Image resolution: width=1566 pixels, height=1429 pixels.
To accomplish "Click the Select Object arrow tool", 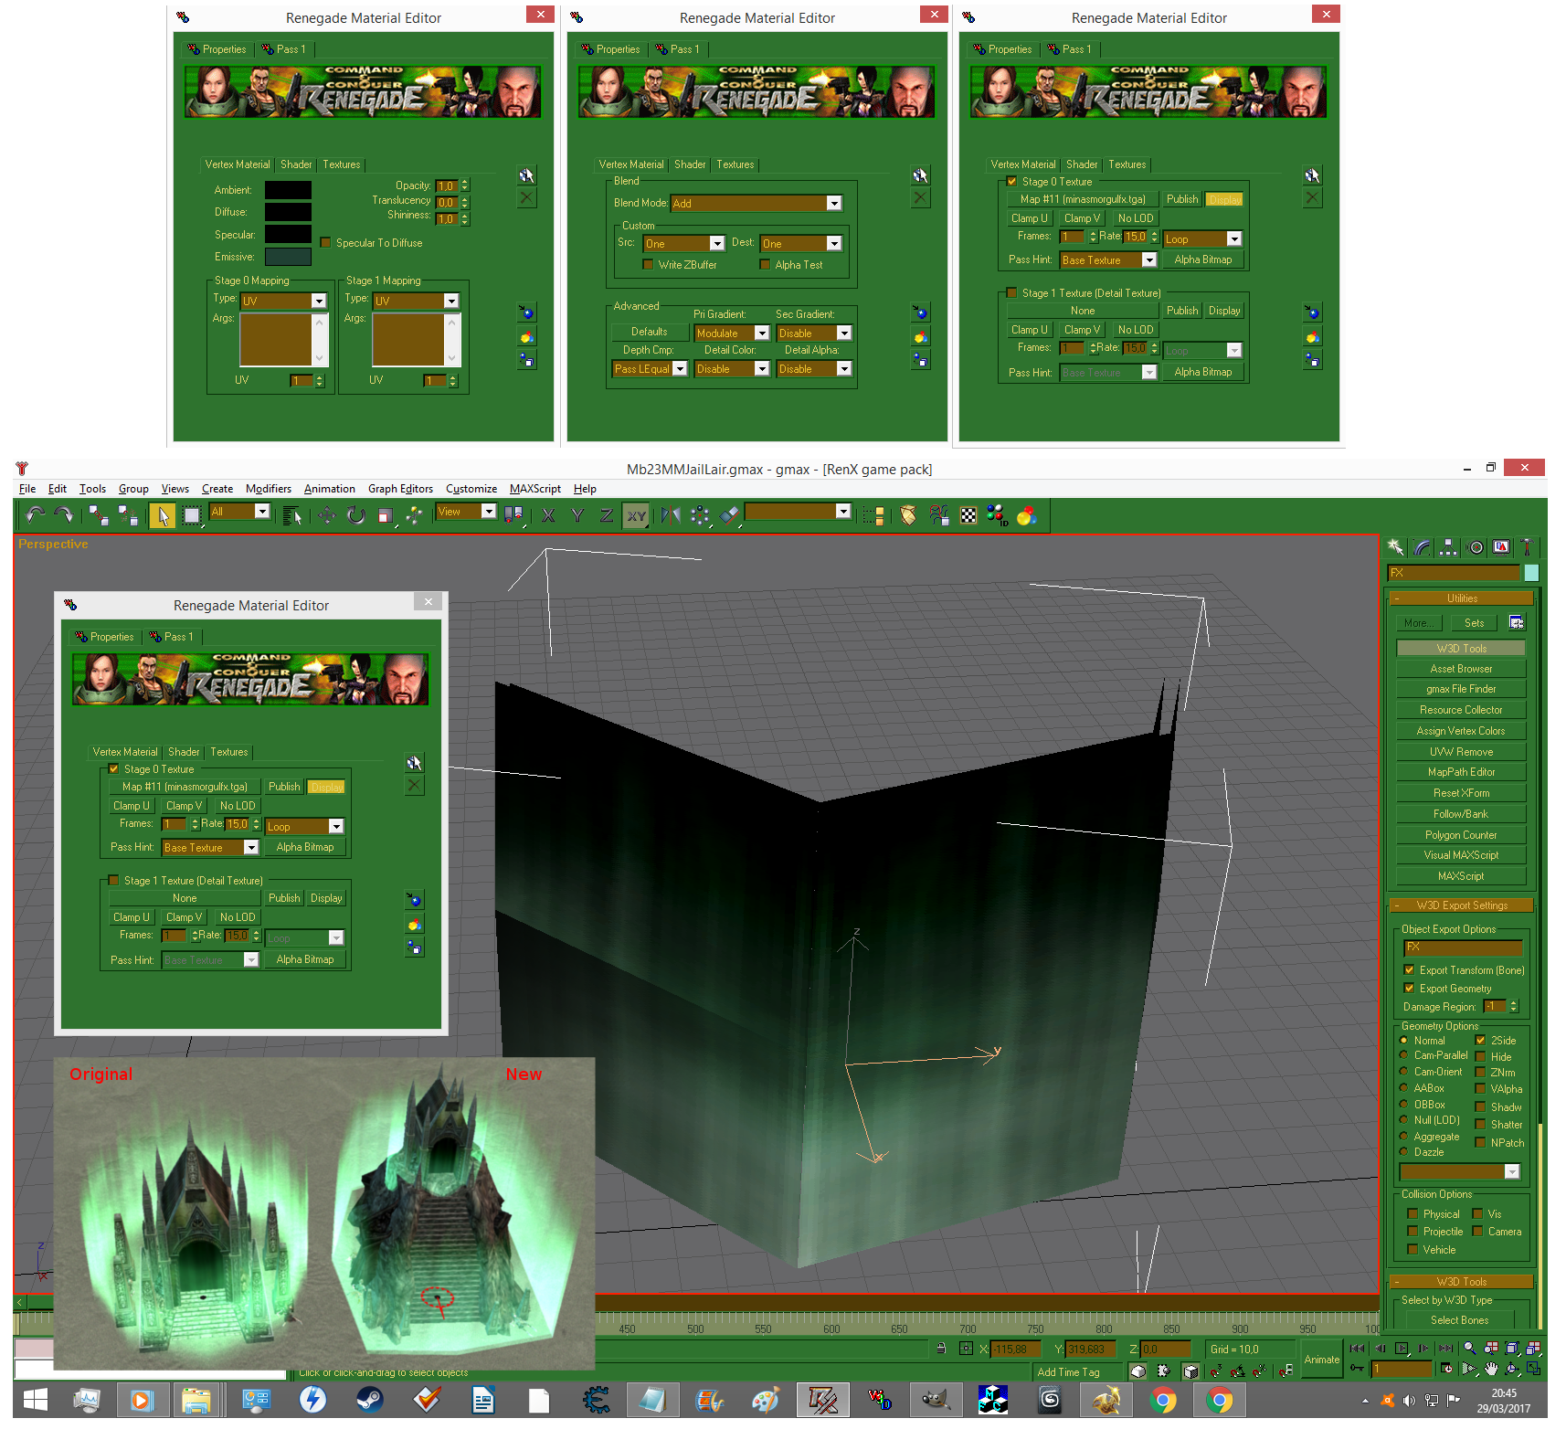I will pyautogui.click(x=163, y=516).
